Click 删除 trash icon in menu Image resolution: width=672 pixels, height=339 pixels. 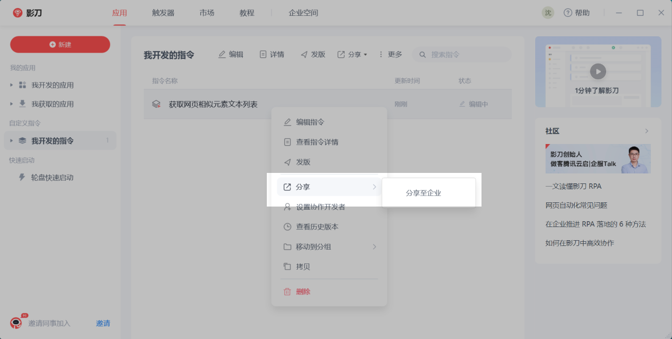click(287, 292)
